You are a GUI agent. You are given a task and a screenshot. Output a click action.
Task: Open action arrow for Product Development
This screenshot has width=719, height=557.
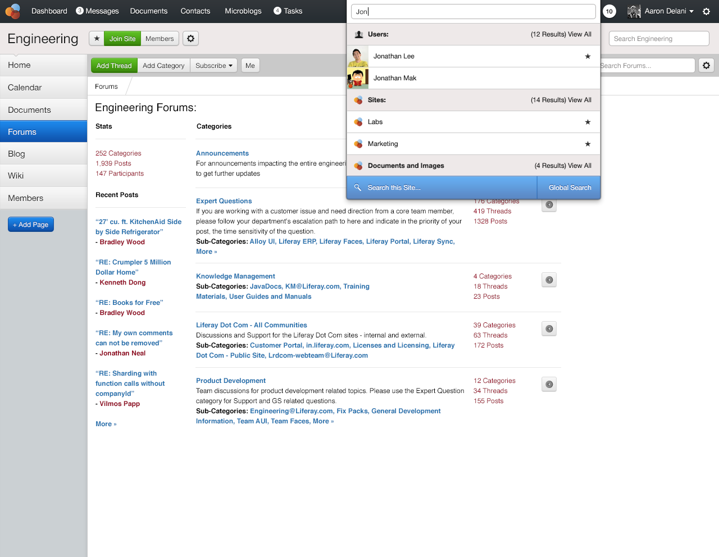[549, 384]
